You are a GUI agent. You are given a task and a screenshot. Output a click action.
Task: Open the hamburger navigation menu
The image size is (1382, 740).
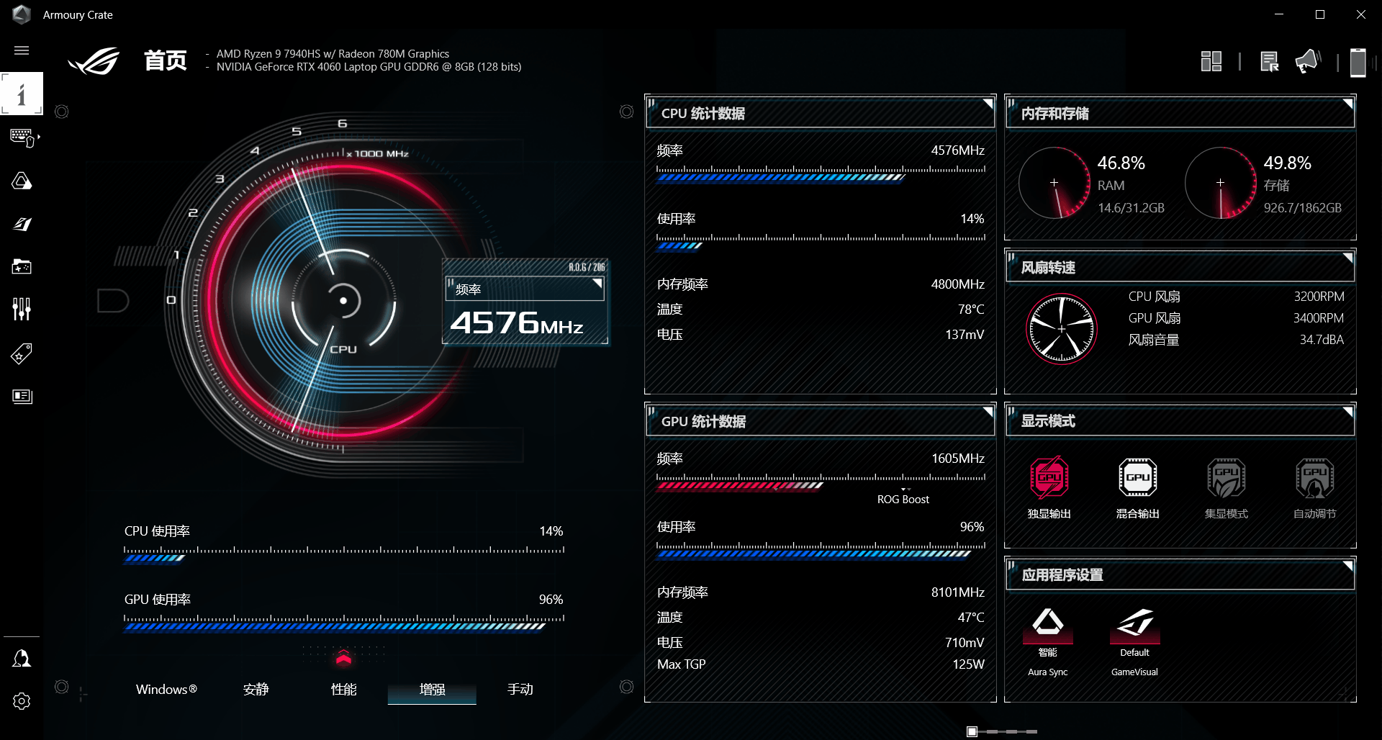pos(22,50)
